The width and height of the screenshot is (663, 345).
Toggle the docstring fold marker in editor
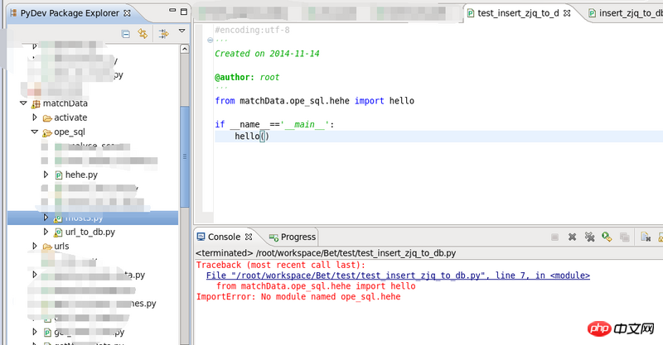pyautogui.click(x=211, y=40)
